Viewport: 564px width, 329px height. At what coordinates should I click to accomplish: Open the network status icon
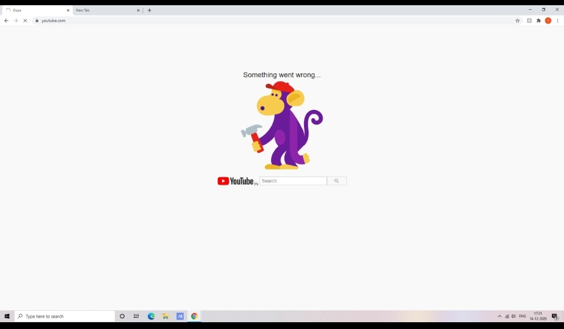[507, 316]
